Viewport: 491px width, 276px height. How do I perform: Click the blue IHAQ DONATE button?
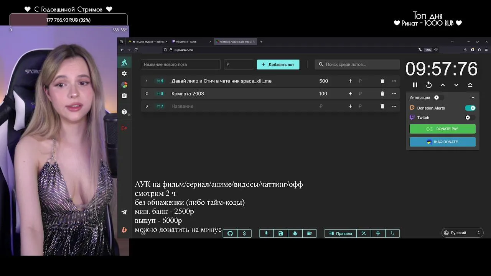coord(443,142)
